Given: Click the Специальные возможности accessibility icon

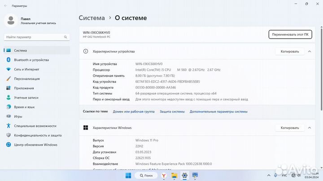Looking at the screenshot, I should (9, 126).
